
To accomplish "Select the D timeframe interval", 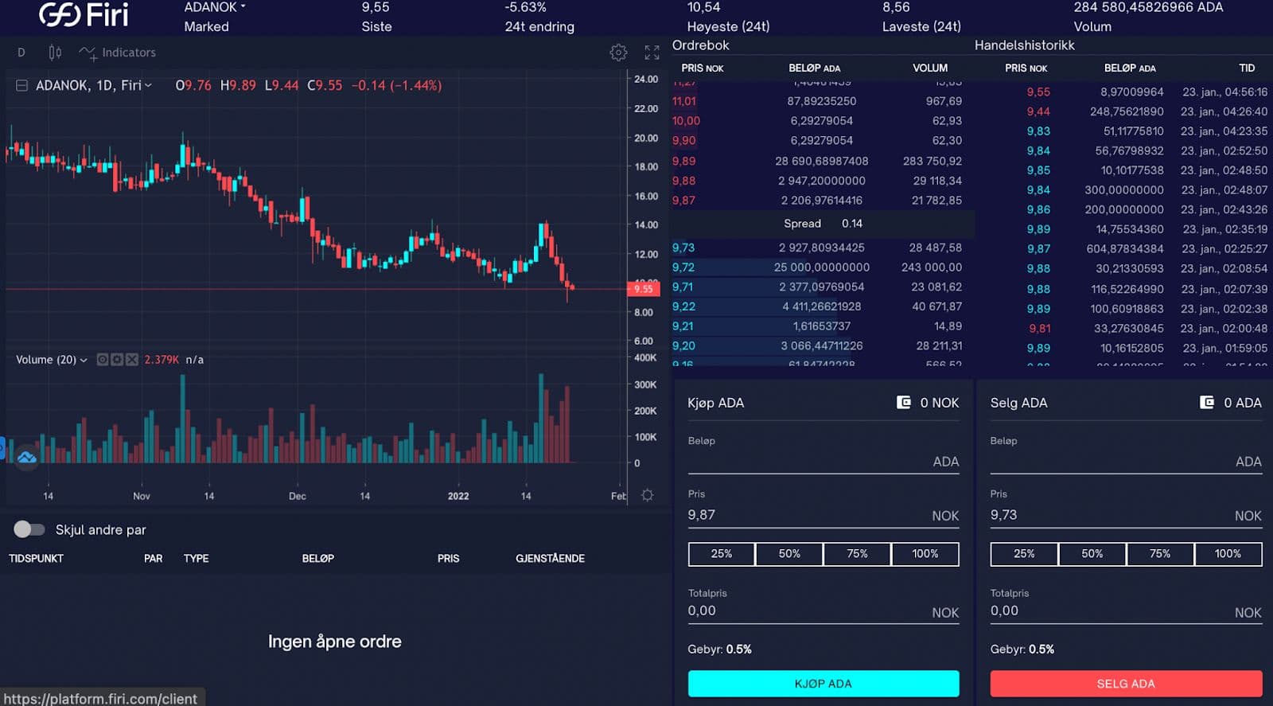I will pos(21,53).
